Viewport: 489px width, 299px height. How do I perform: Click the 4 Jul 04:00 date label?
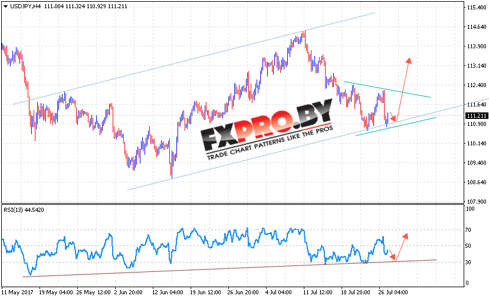[x=278, y=293]
